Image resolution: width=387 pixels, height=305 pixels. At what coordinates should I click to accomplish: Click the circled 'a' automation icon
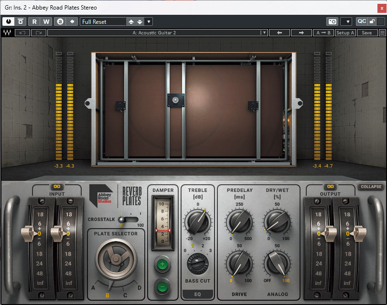60,21
